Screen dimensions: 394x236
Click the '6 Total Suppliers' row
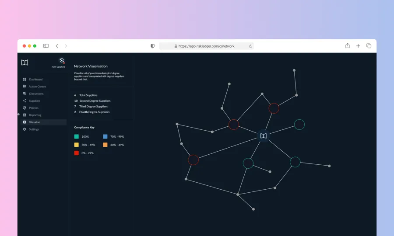click(86, 95)
